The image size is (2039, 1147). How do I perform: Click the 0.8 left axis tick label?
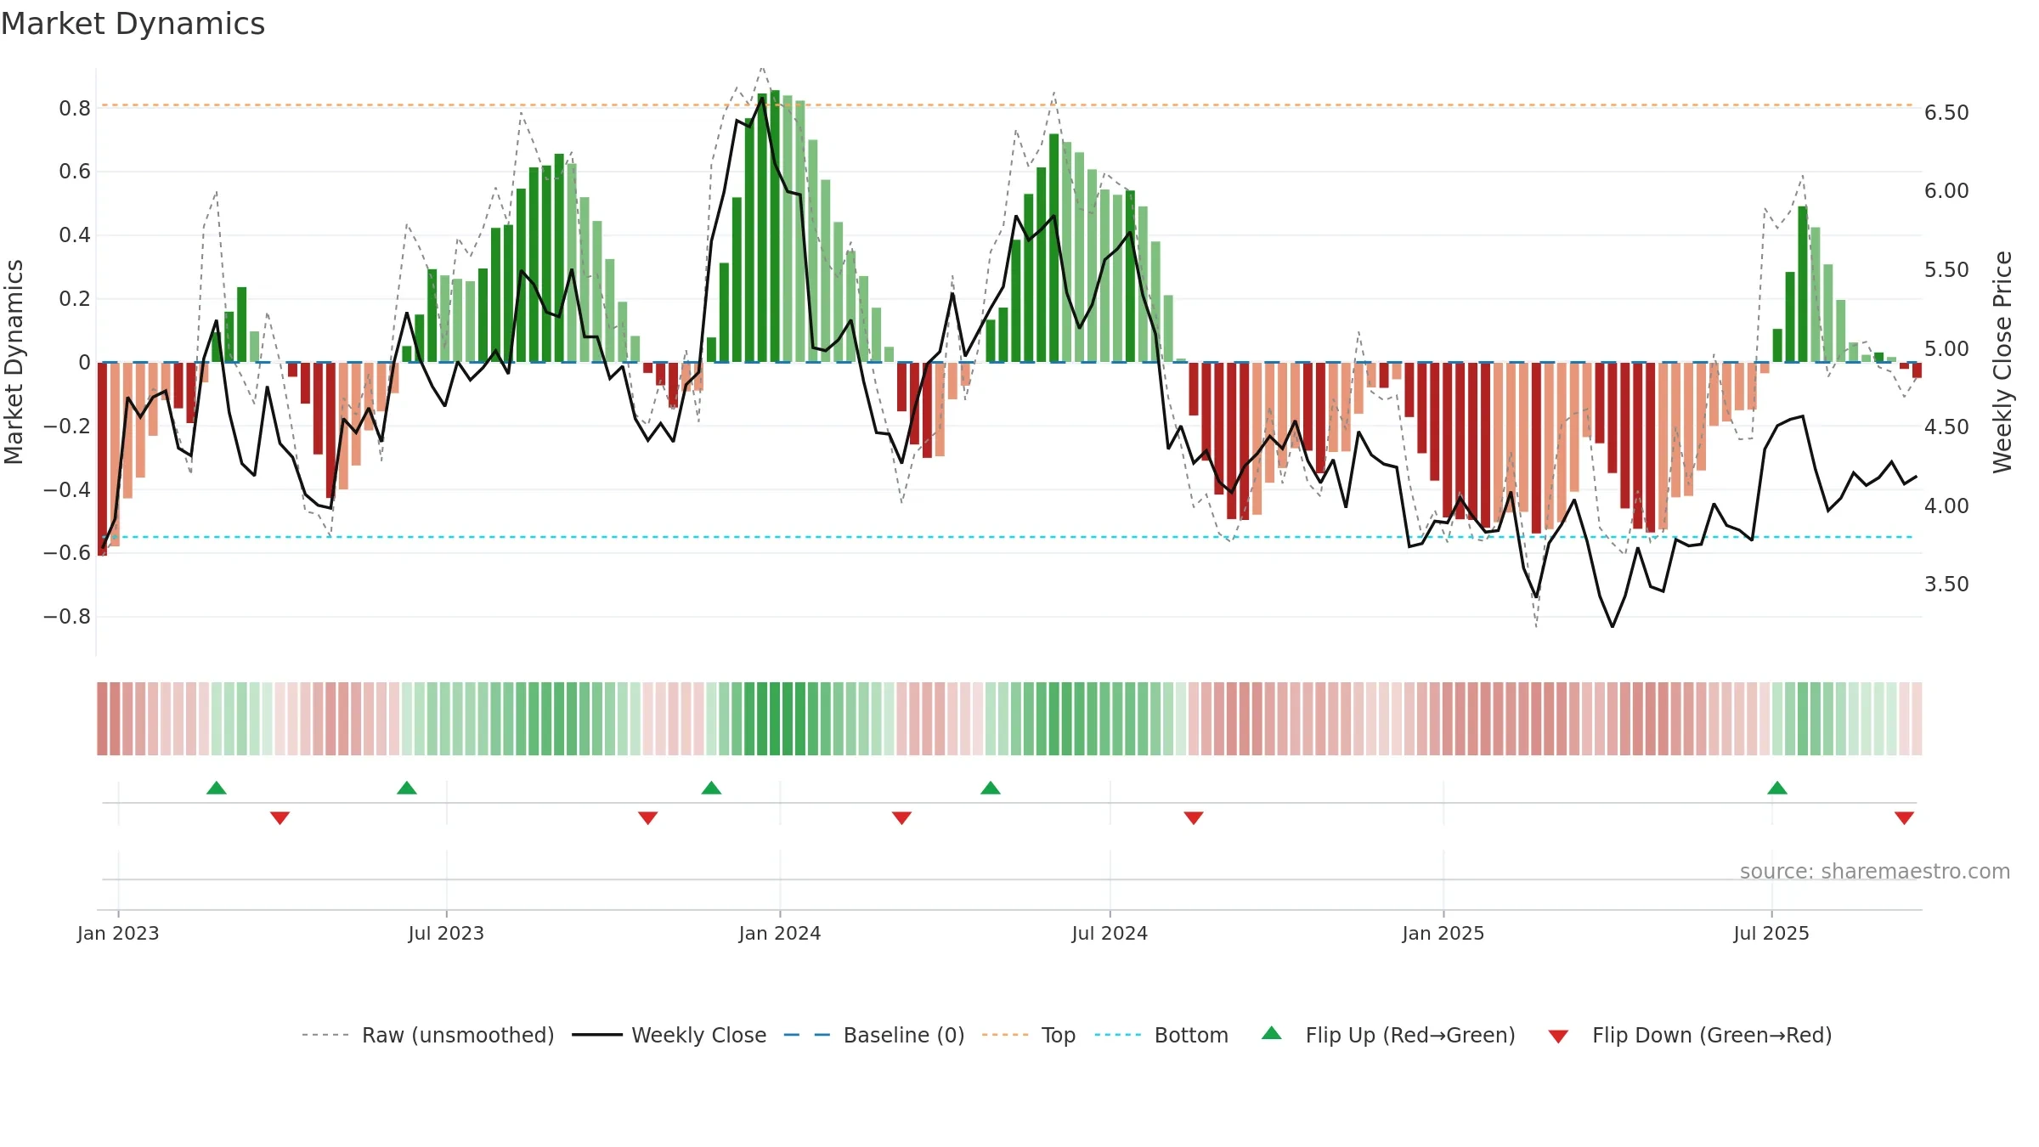tap(75, 108)
